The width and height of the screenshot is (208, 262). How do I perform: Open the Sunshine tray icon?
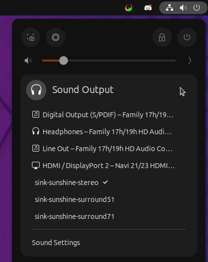(x=129, y=8)
